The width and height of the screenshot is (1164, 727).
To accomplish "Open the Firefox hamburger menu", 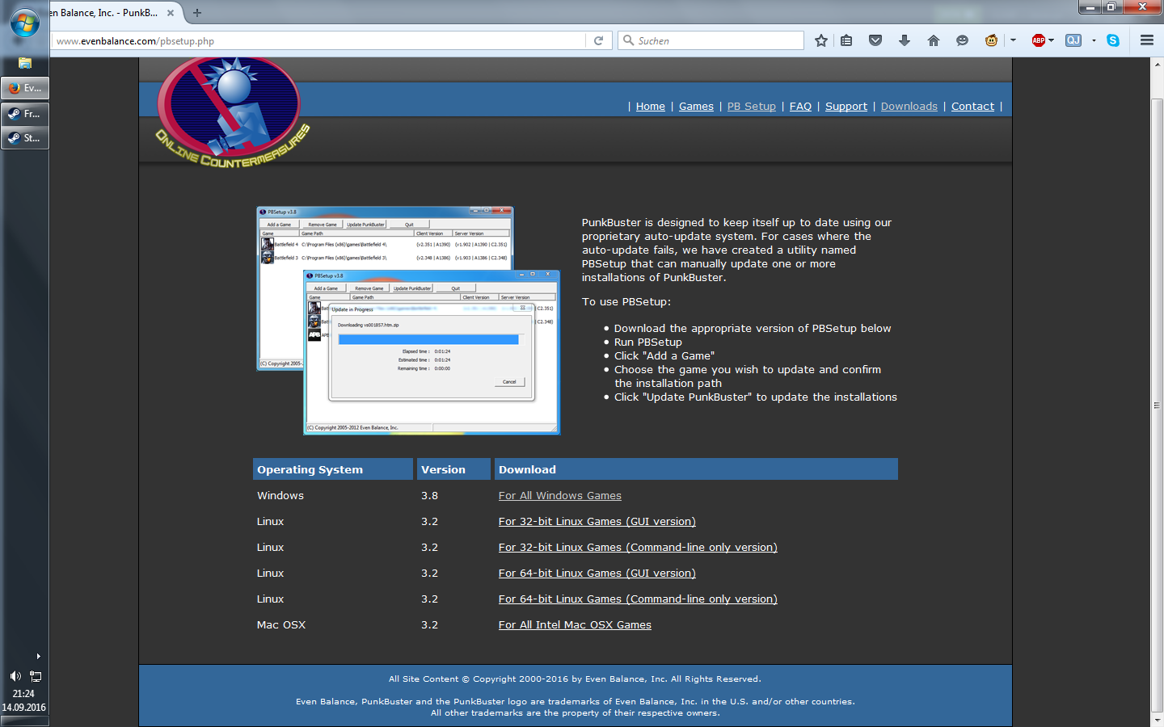I will pos(1147,40).
